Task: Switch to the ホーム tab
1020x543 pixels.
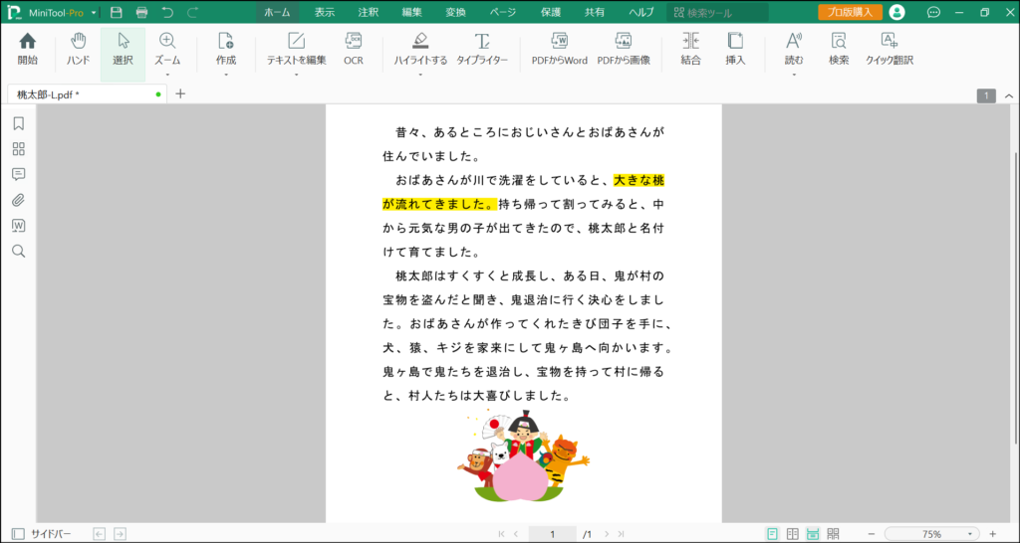Action: point(277,12)
